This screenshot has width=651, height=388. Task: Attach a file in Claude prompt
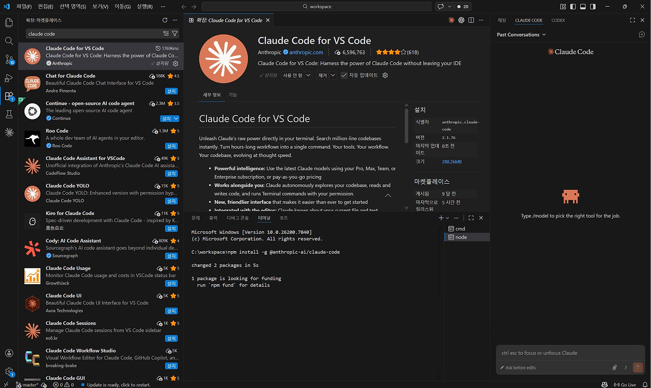coord(614,368)
